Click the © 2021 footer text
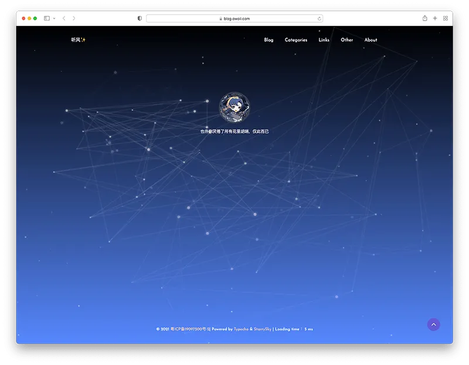Image resolution: width=469 pixels, height=365 pixels. click(x=163, y=329)
